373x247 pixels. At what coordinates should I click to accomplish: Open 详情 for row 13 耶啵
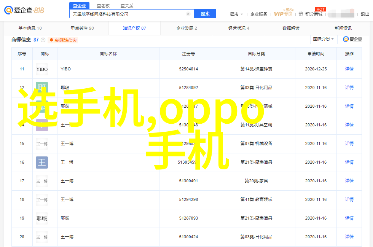349,106
